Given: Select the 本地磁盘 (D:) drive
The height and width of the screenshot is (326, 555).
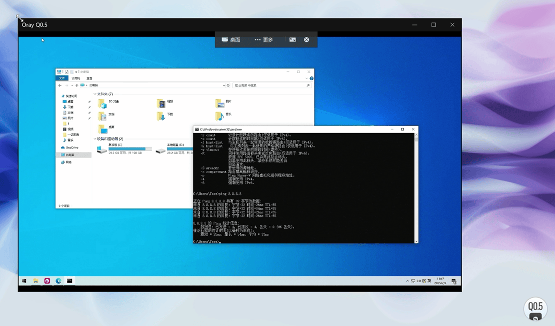Looking at the screenshot, I should (175, 149).
